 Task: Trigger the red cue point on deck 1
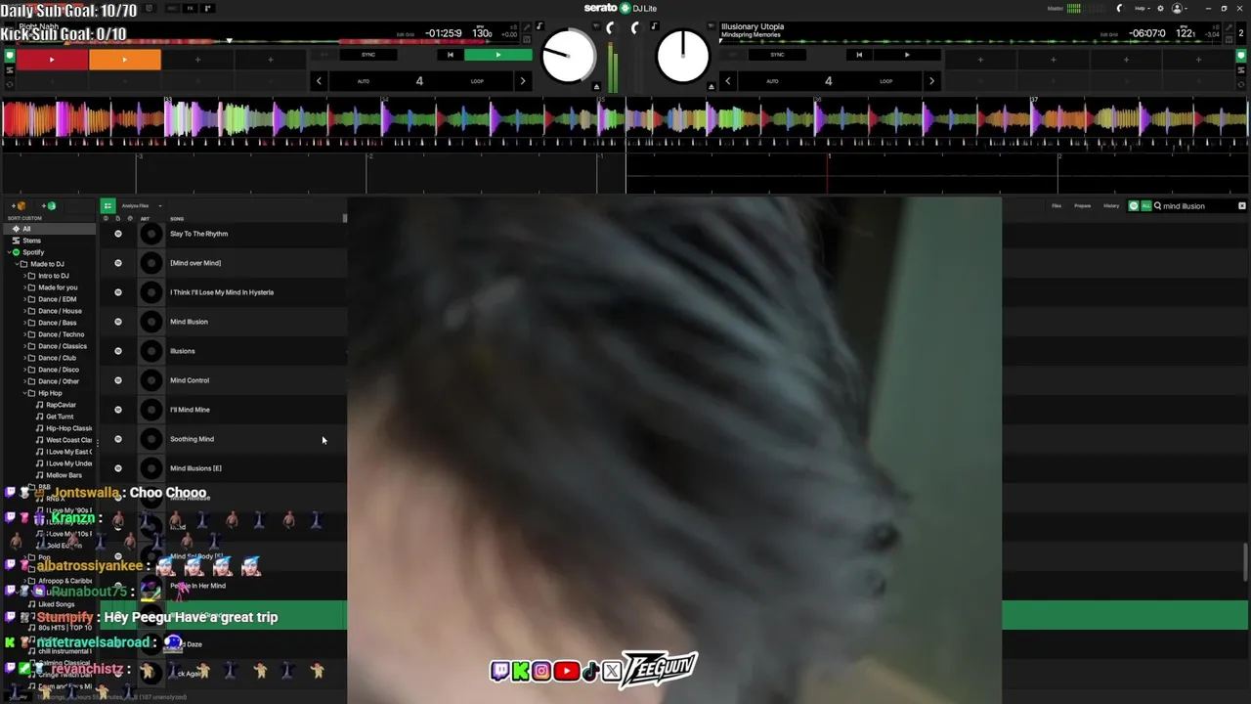pos(52,60)
